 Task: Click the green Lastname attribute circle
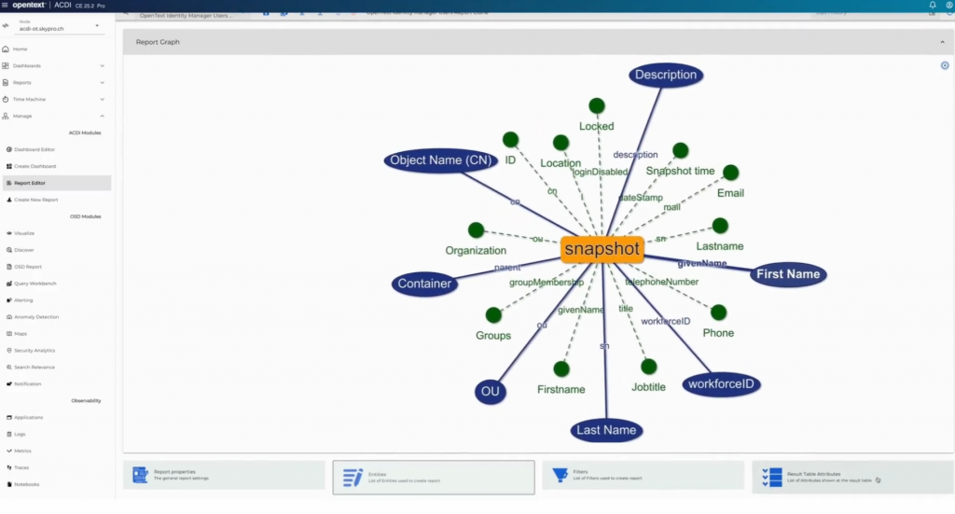720,226
